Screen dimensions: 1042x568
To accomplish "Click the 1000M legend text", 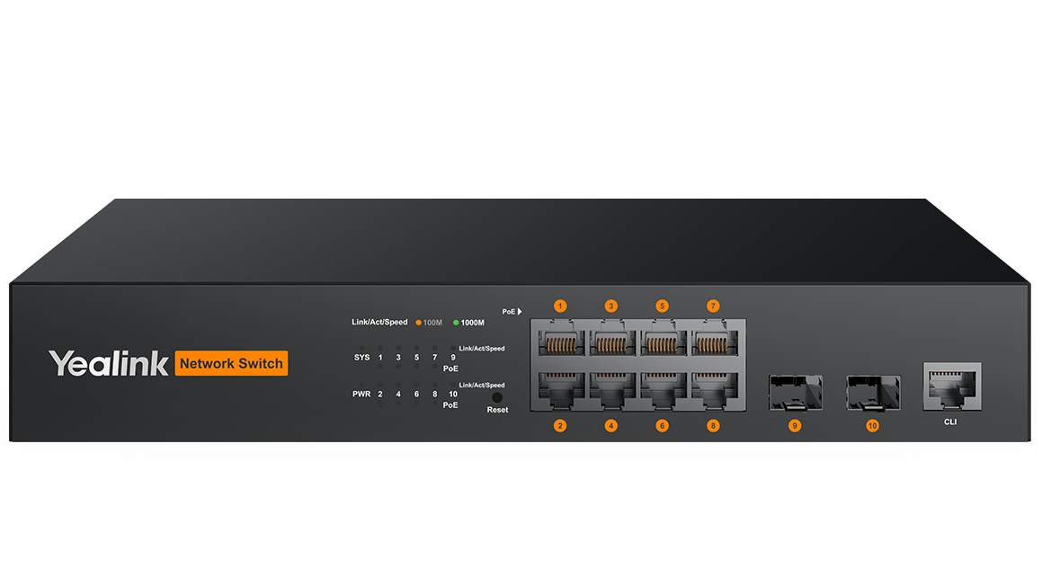I will 472,322.
